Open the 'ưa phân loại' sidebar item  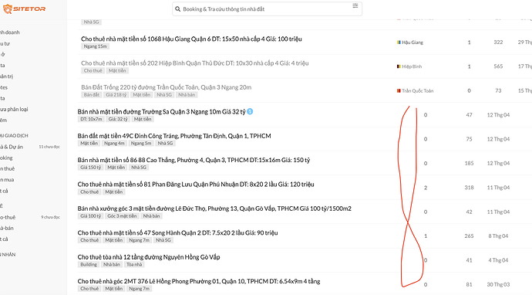click(x=14, y=110)
